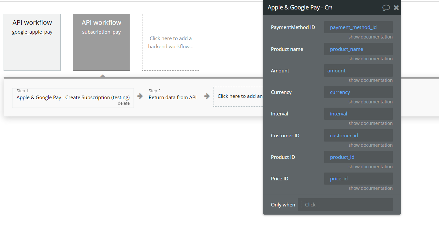Show documentation for Price ID
The image size is (439, 227).
pos(371,188)
